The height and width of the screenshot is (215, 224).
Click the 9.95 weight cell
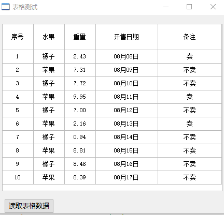pos(80,97)
